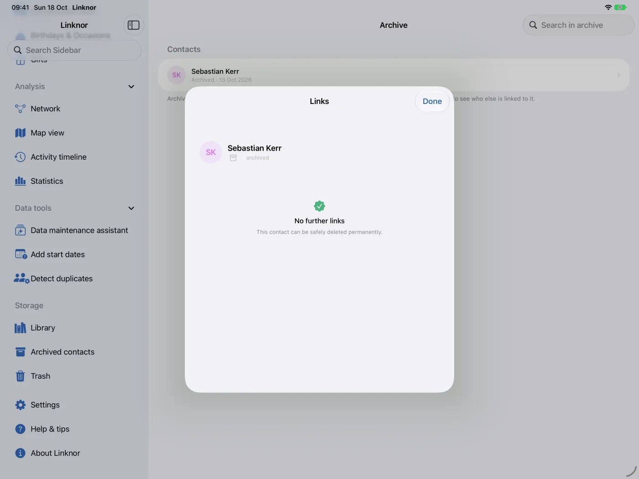Focus the Search in archive field
This screenshot has height=479, width=639.
click(578, 25)
